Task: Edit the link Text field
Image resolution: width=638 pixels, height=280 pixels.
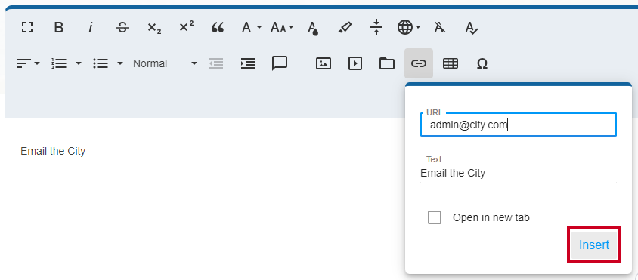Action: tap(519, 173)
